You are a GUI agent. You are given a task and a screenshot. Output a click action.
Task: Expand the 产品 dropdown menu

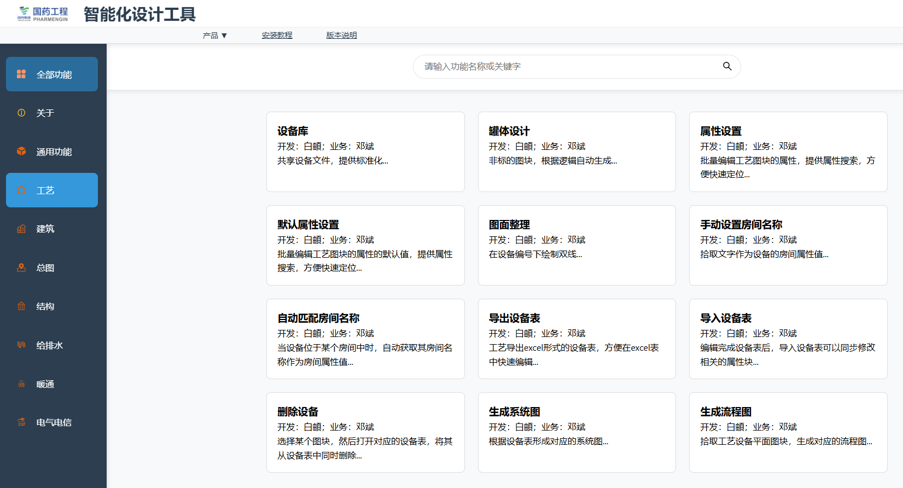click(214, 36)
